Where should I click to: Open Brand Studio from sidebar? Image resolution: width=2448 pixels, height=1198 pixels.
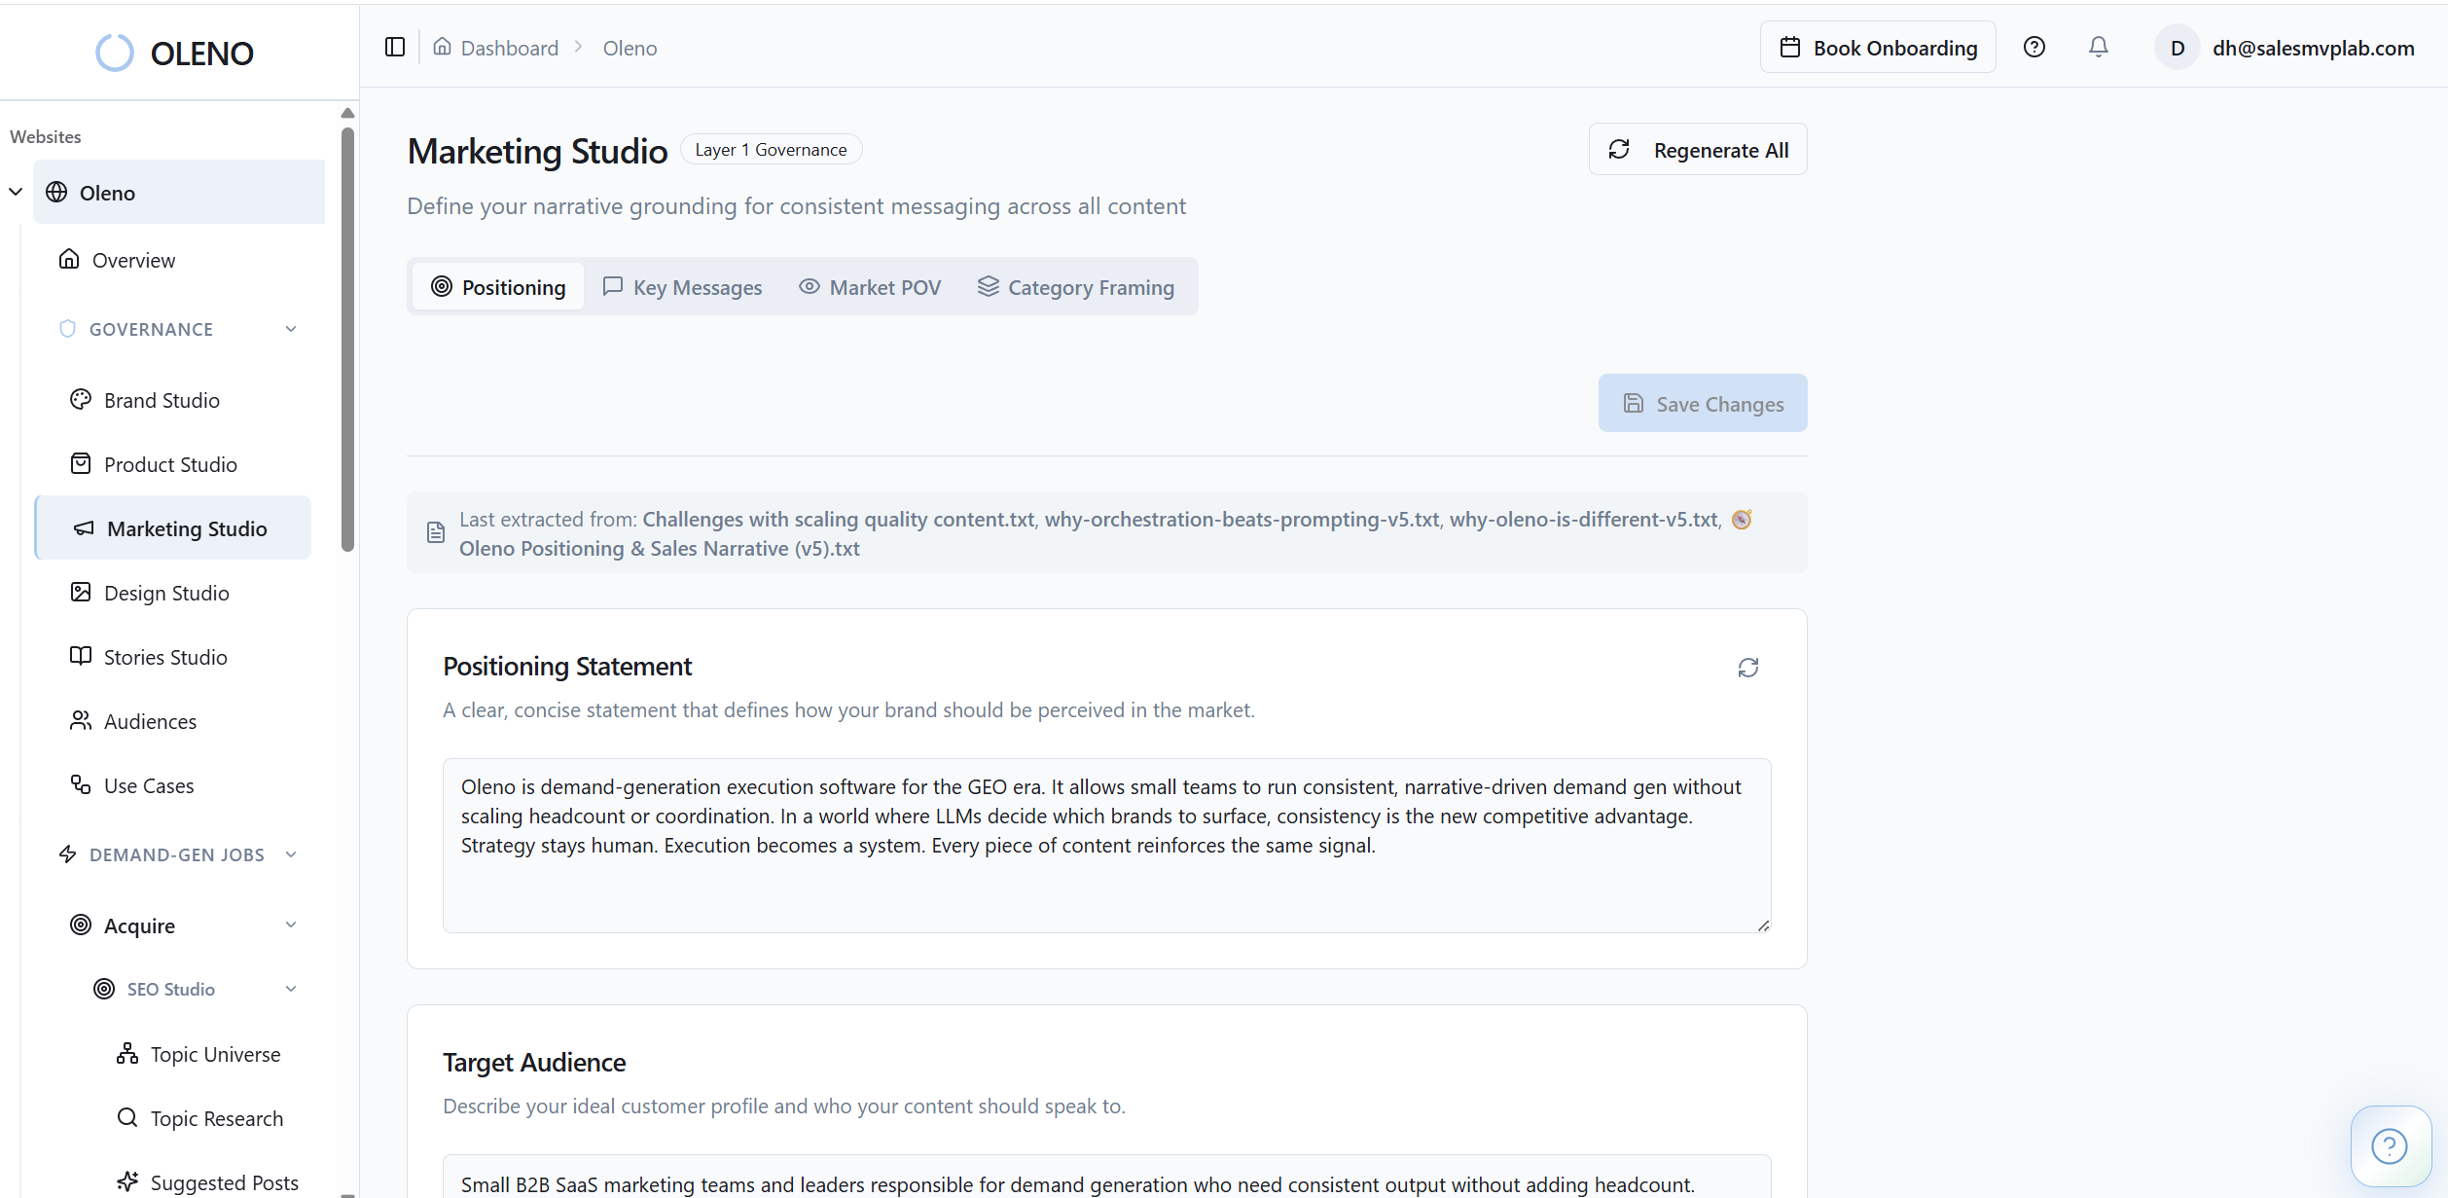162,401
